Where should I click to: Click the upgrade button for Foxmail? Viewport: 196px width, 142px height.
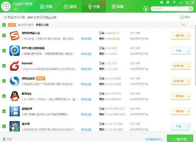point(179,66)
